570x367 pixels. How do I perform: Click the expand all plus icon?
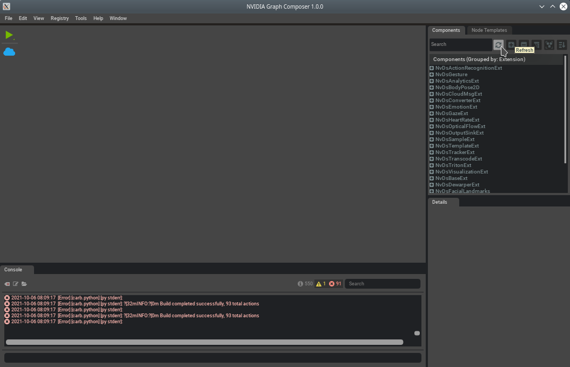point(511,45)
